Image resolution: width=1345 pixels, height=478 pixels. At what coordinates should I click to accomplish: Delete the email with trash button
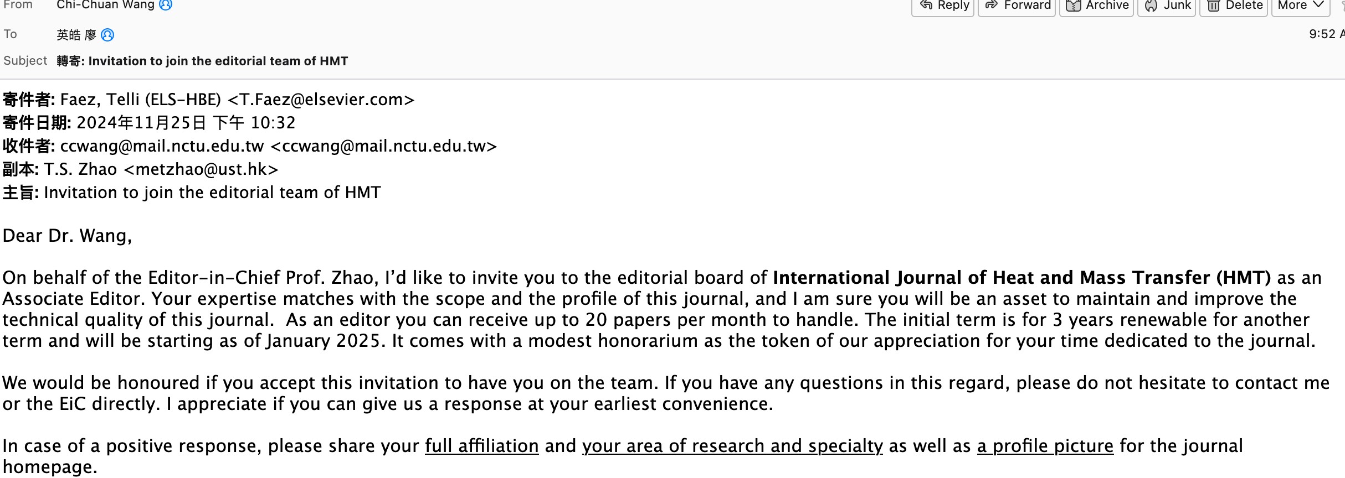[x=1234, y=6]
